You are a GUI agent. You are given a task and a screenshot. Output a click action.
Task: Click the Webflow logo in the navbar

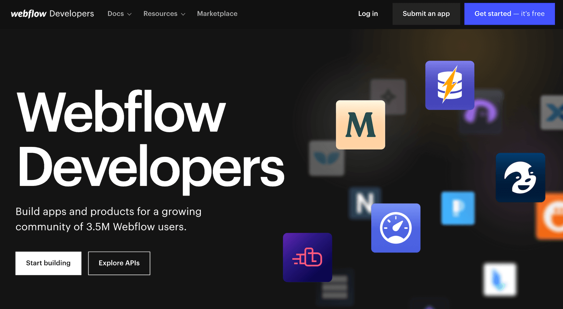[28, 13]
